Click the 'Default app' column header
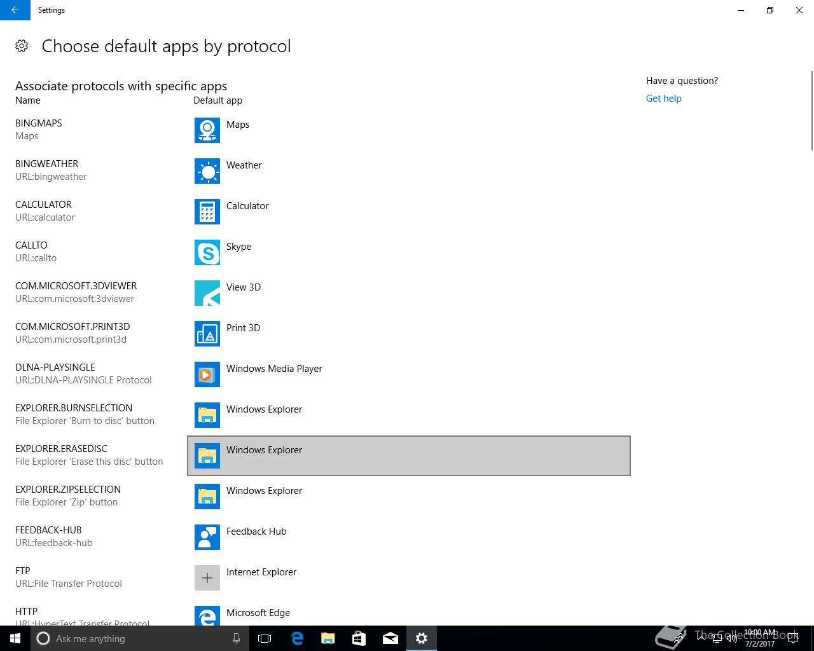Screen dimensions: 814x651 coord(217,100)
